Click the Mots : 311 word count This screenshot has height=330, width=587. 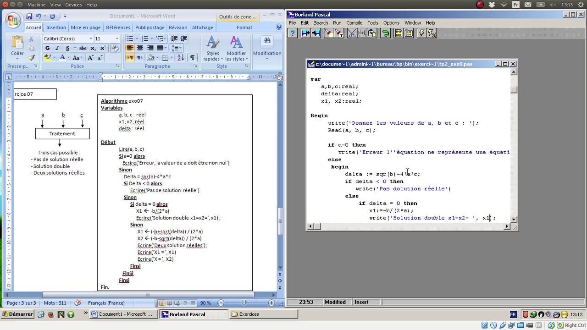[x=55, y=303]
